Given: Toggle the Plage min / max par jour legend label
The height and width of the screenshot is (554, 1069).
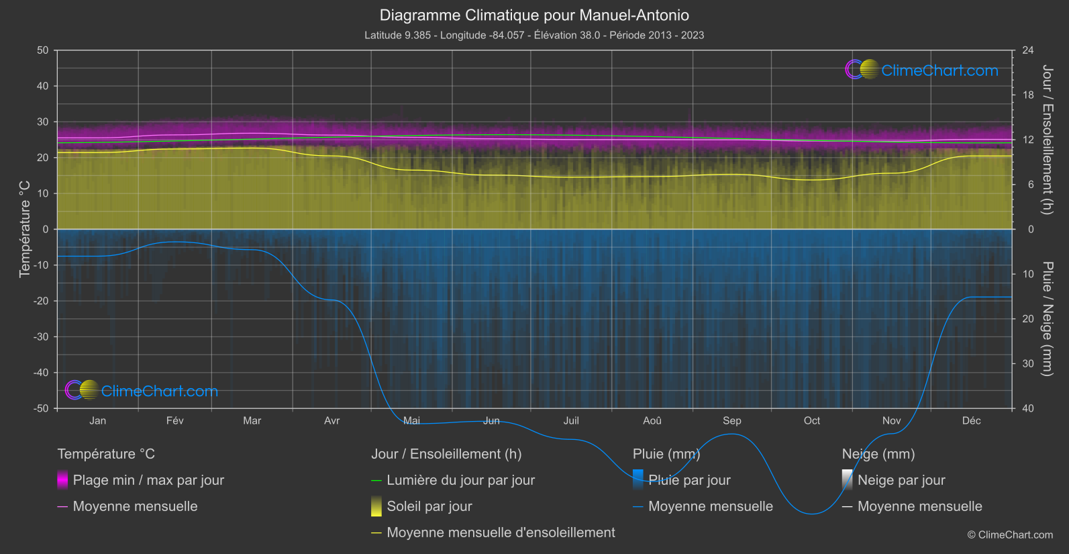Looking at the screenshot, I should (148, 480).
